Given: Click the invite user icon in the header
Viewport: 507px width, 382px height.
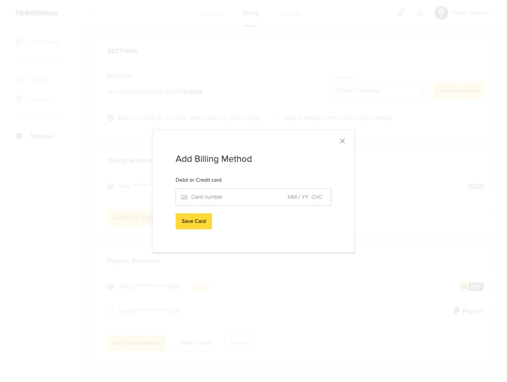Looking at the screenshot, I should (x=419, y=13).
